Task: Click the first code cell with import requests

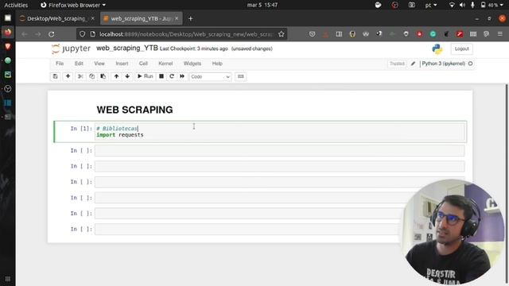Action: click(x=280, y=132)
